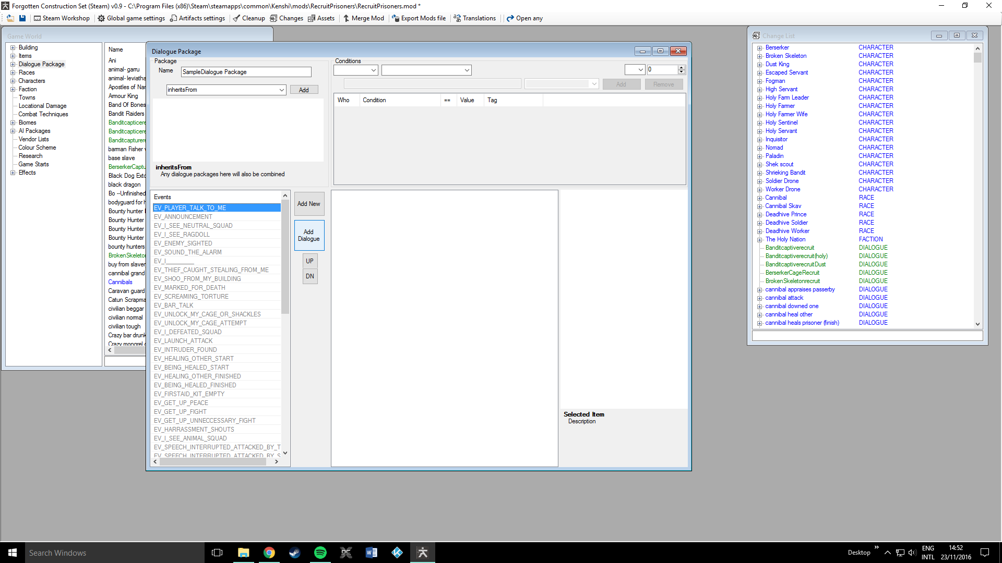Viewport: 1002px width, 563px height.
Task: Select the Dialogue Package tree item
Action: [x=41, y=64]
